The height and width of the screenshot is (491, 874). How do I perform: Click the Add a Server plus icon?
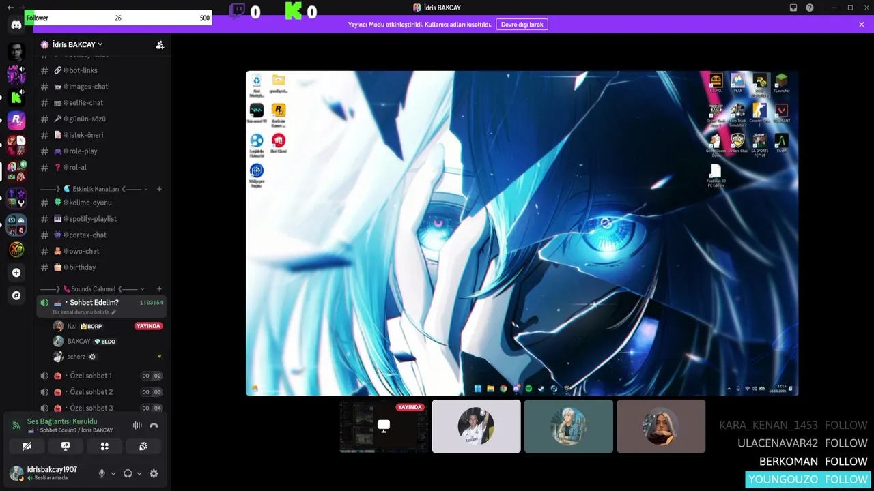coord(16,273)
